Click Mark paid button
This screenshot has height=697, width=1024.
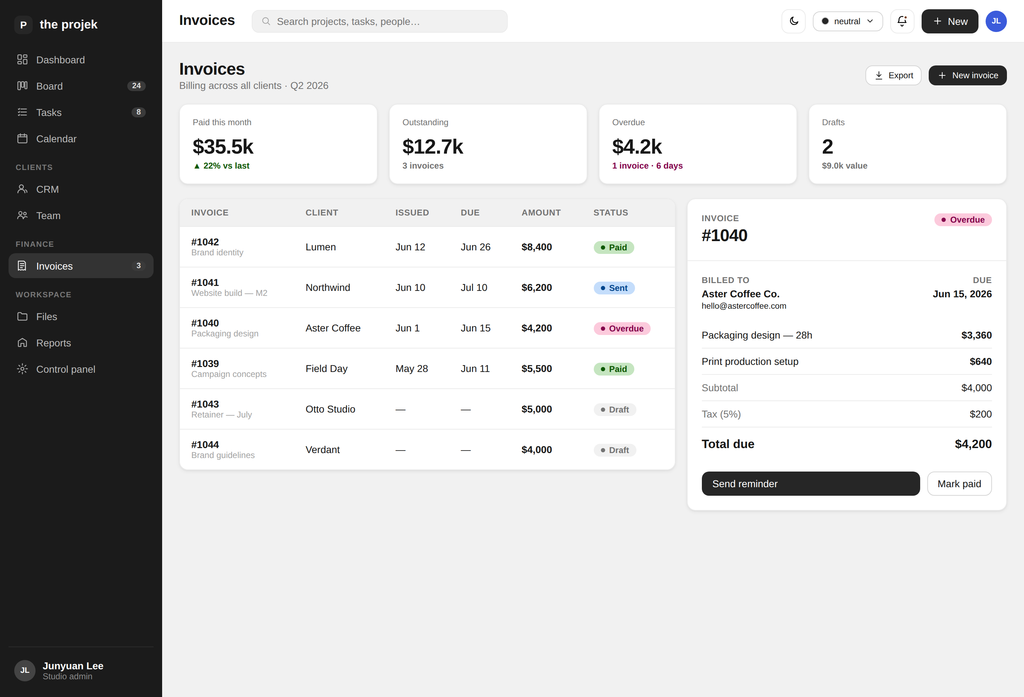click(x=959, y=483)
